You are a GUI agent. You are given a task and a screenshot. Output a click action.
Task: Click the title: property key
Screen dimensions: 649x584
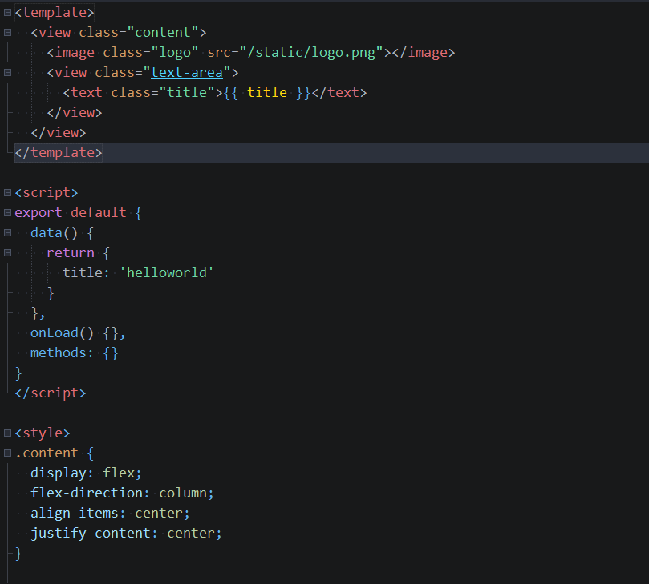tap(86, 273)
